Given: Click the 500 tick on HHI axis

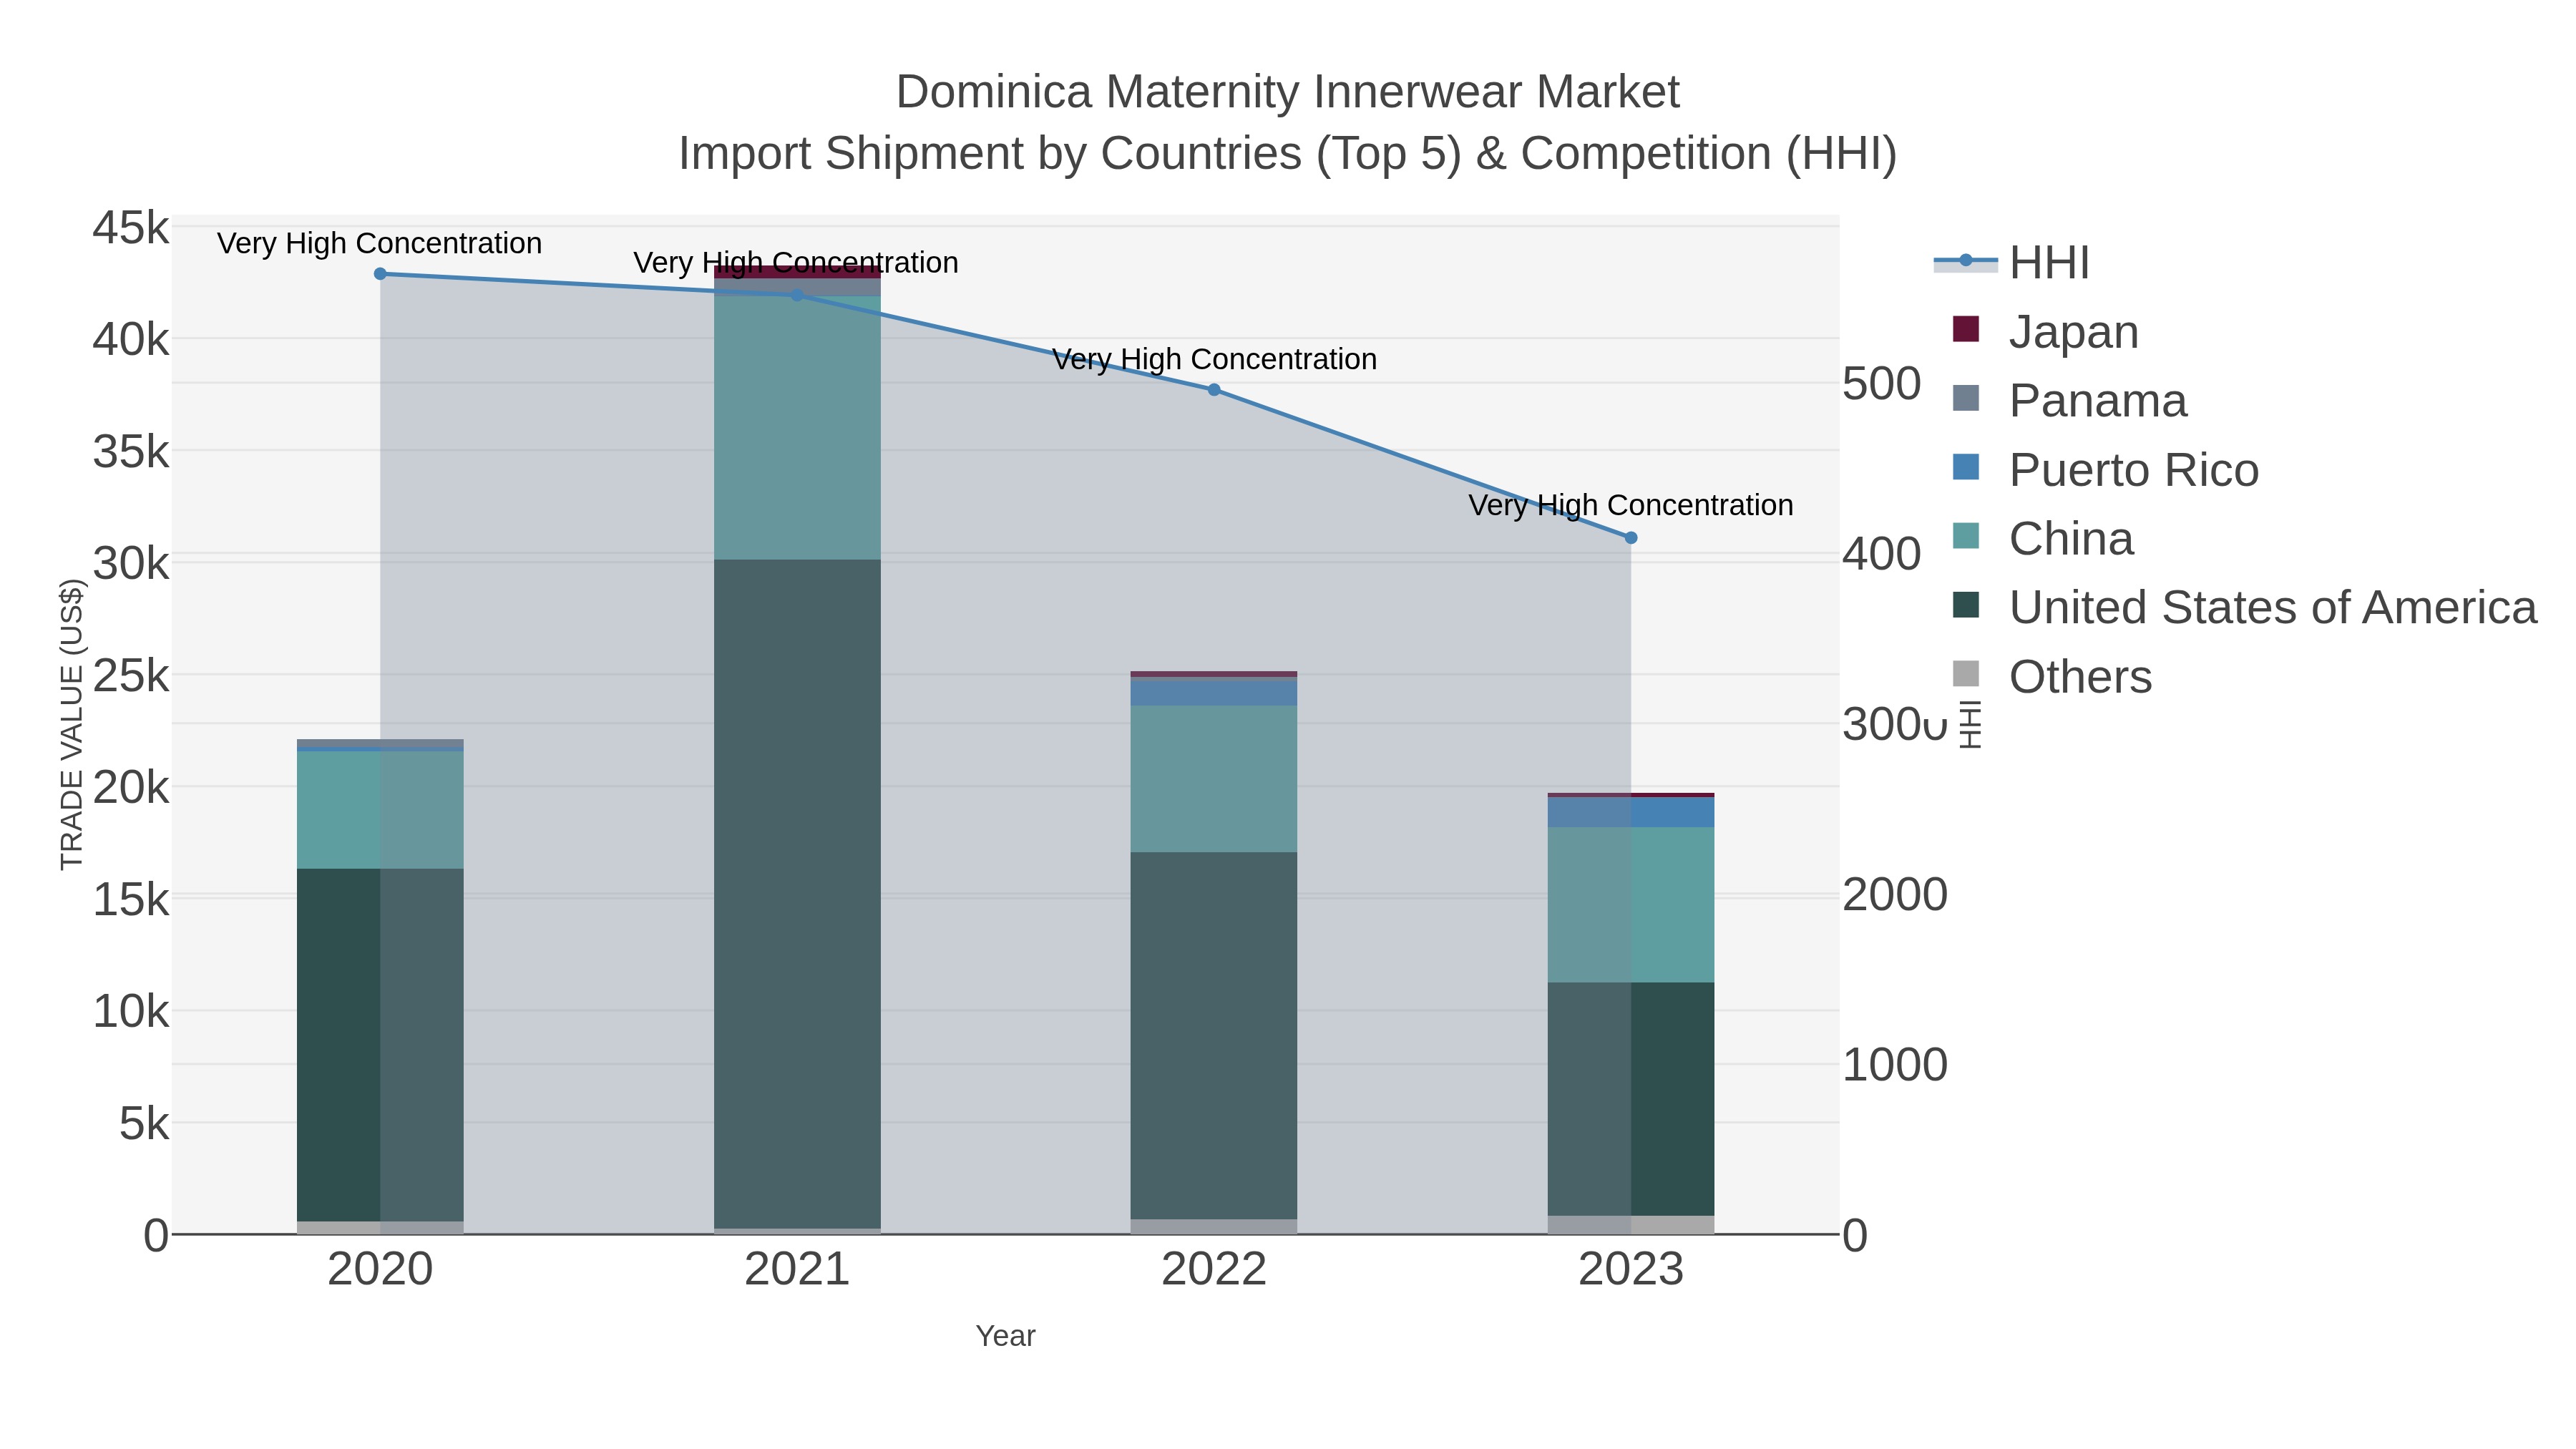Looking at the screenshot, I should (1881, 384).
